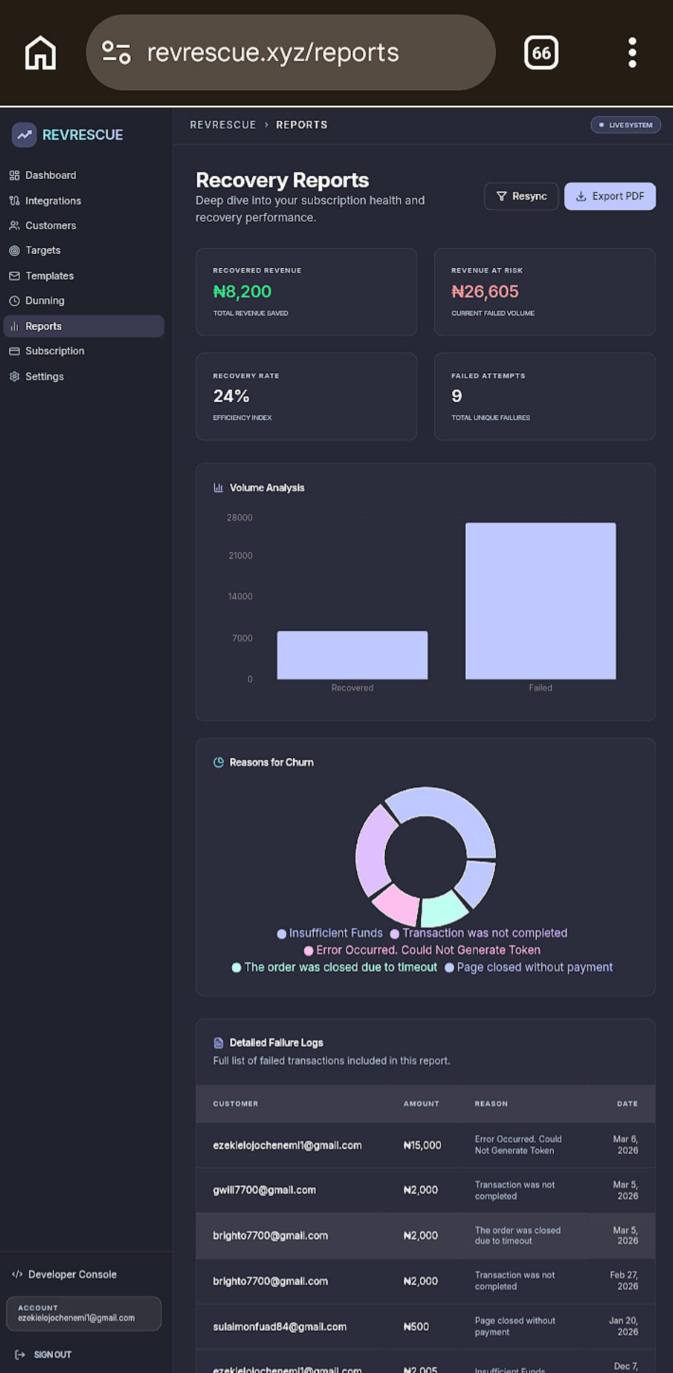Click the Sign Out icon
The image size is (673, 1373).
tap(20, 1354)
